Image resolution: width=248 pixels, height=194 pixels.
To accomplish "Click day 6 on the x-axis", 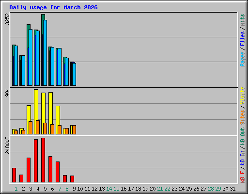I will (52, 189).
